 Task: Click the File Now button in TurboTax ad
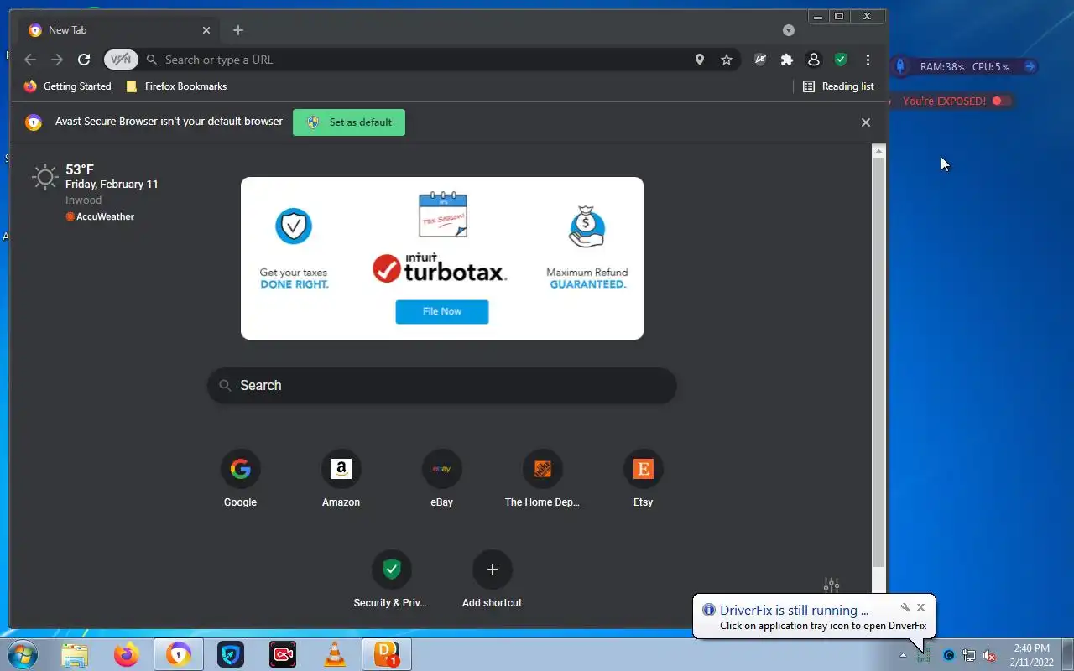[x=442, y=311]
